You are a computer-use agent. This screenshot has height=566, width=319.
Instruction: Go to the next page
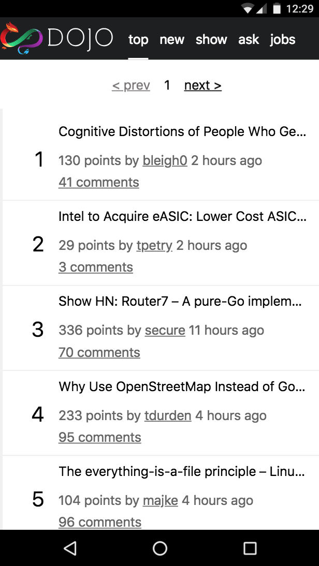pos(202,85)
